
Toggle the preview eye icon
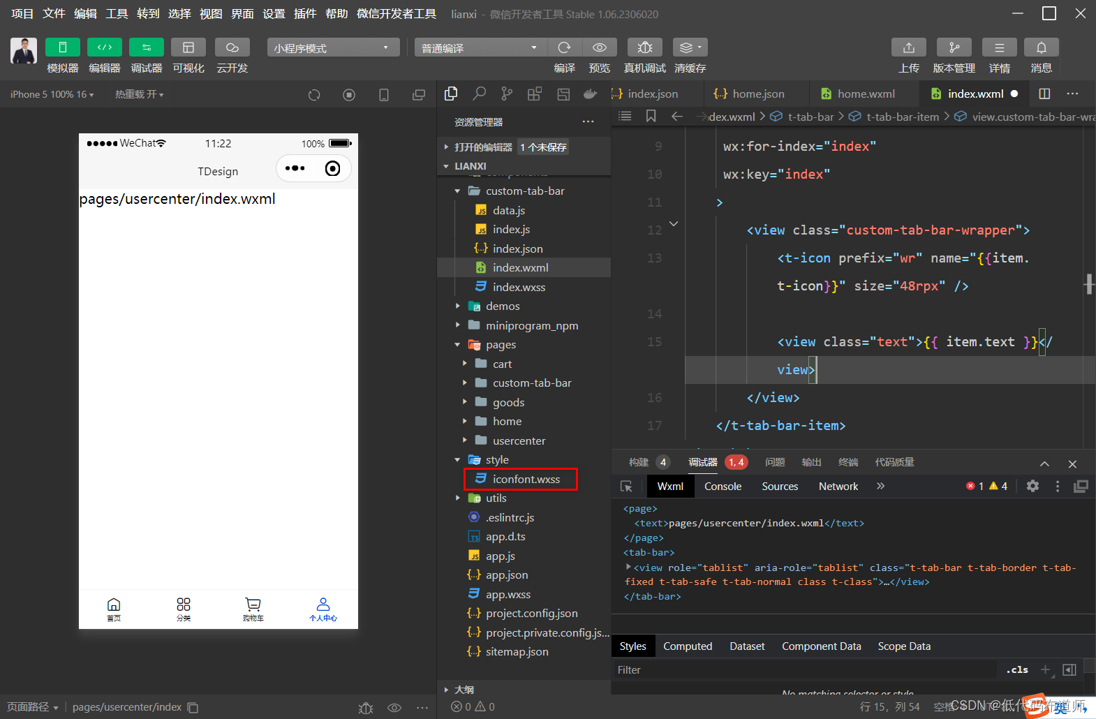click(x=599, y=47)
